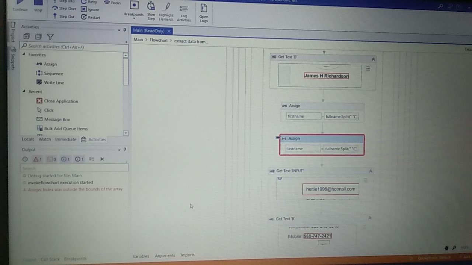Click Step Out in debug ribbon
The width and height of the screenshot is (472, 265).
(x=64, y=17)
